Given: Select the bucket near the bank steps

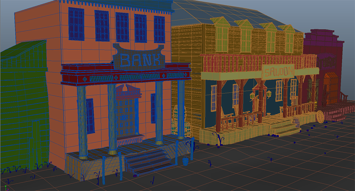Looking at the screenshot, I should (185, 161).
